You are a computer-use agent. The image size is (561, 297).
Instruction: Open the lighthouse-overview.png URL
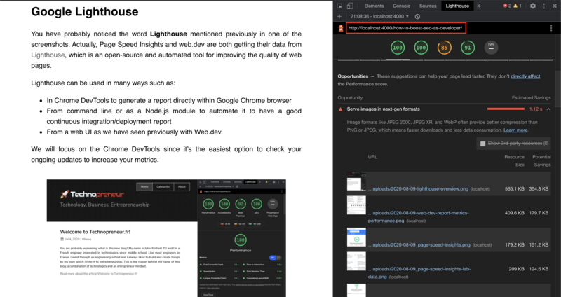pos(418,188)
